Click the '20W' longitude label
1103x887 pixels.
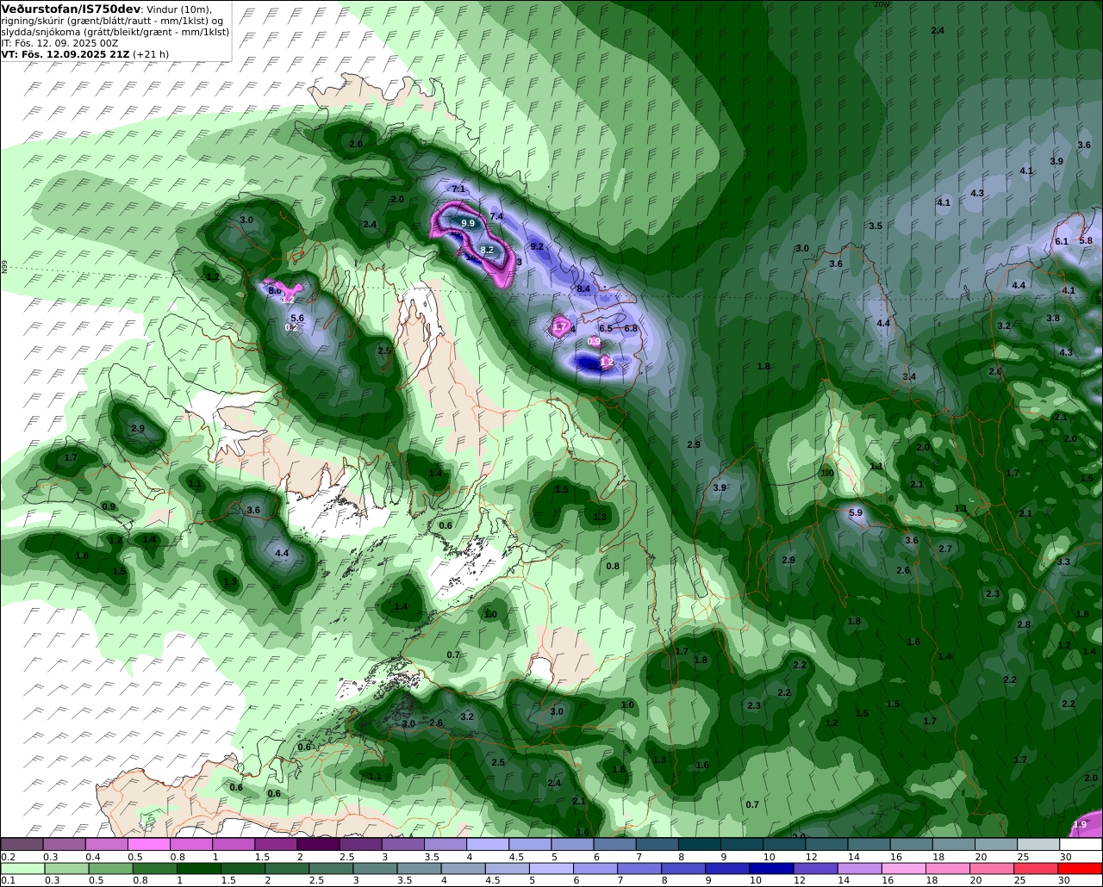880,4
